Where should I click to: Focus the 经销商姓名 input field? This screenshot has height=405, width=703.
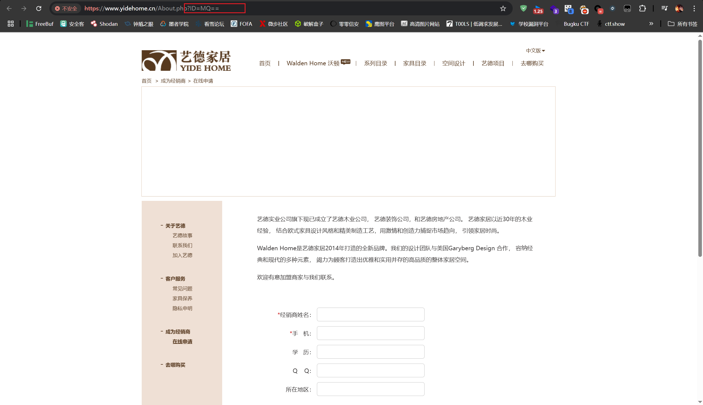pyautogui.click(x=370, y=314)
